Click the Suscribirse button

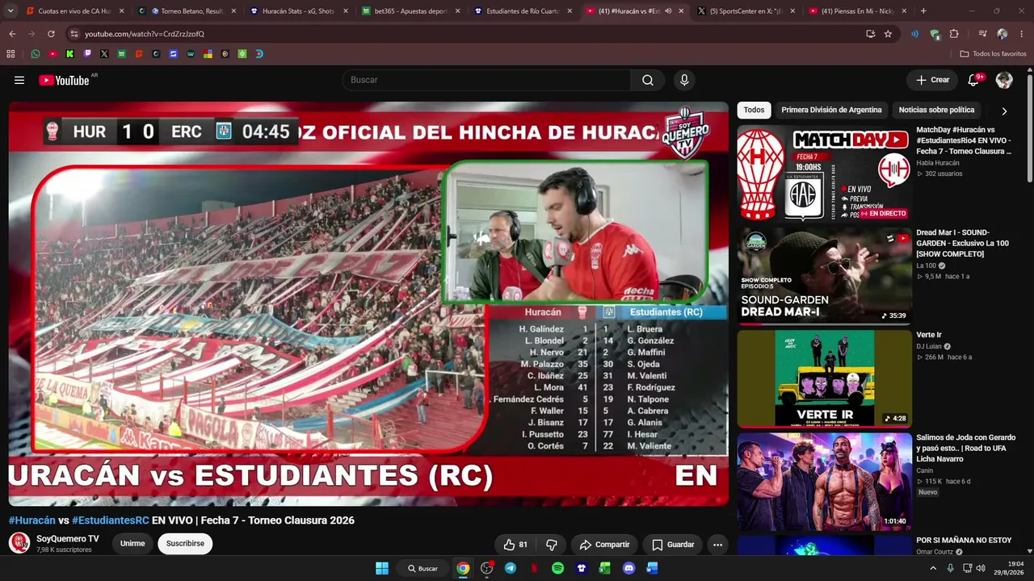click(185, 544)
